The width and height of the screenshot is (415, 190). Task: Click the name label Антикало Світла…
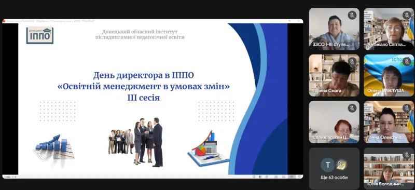386,45
